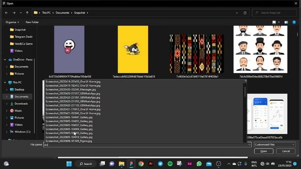The image size is (301, 169).
Task: Open Twitter from the taskbar
Action: tap(160, 164)
